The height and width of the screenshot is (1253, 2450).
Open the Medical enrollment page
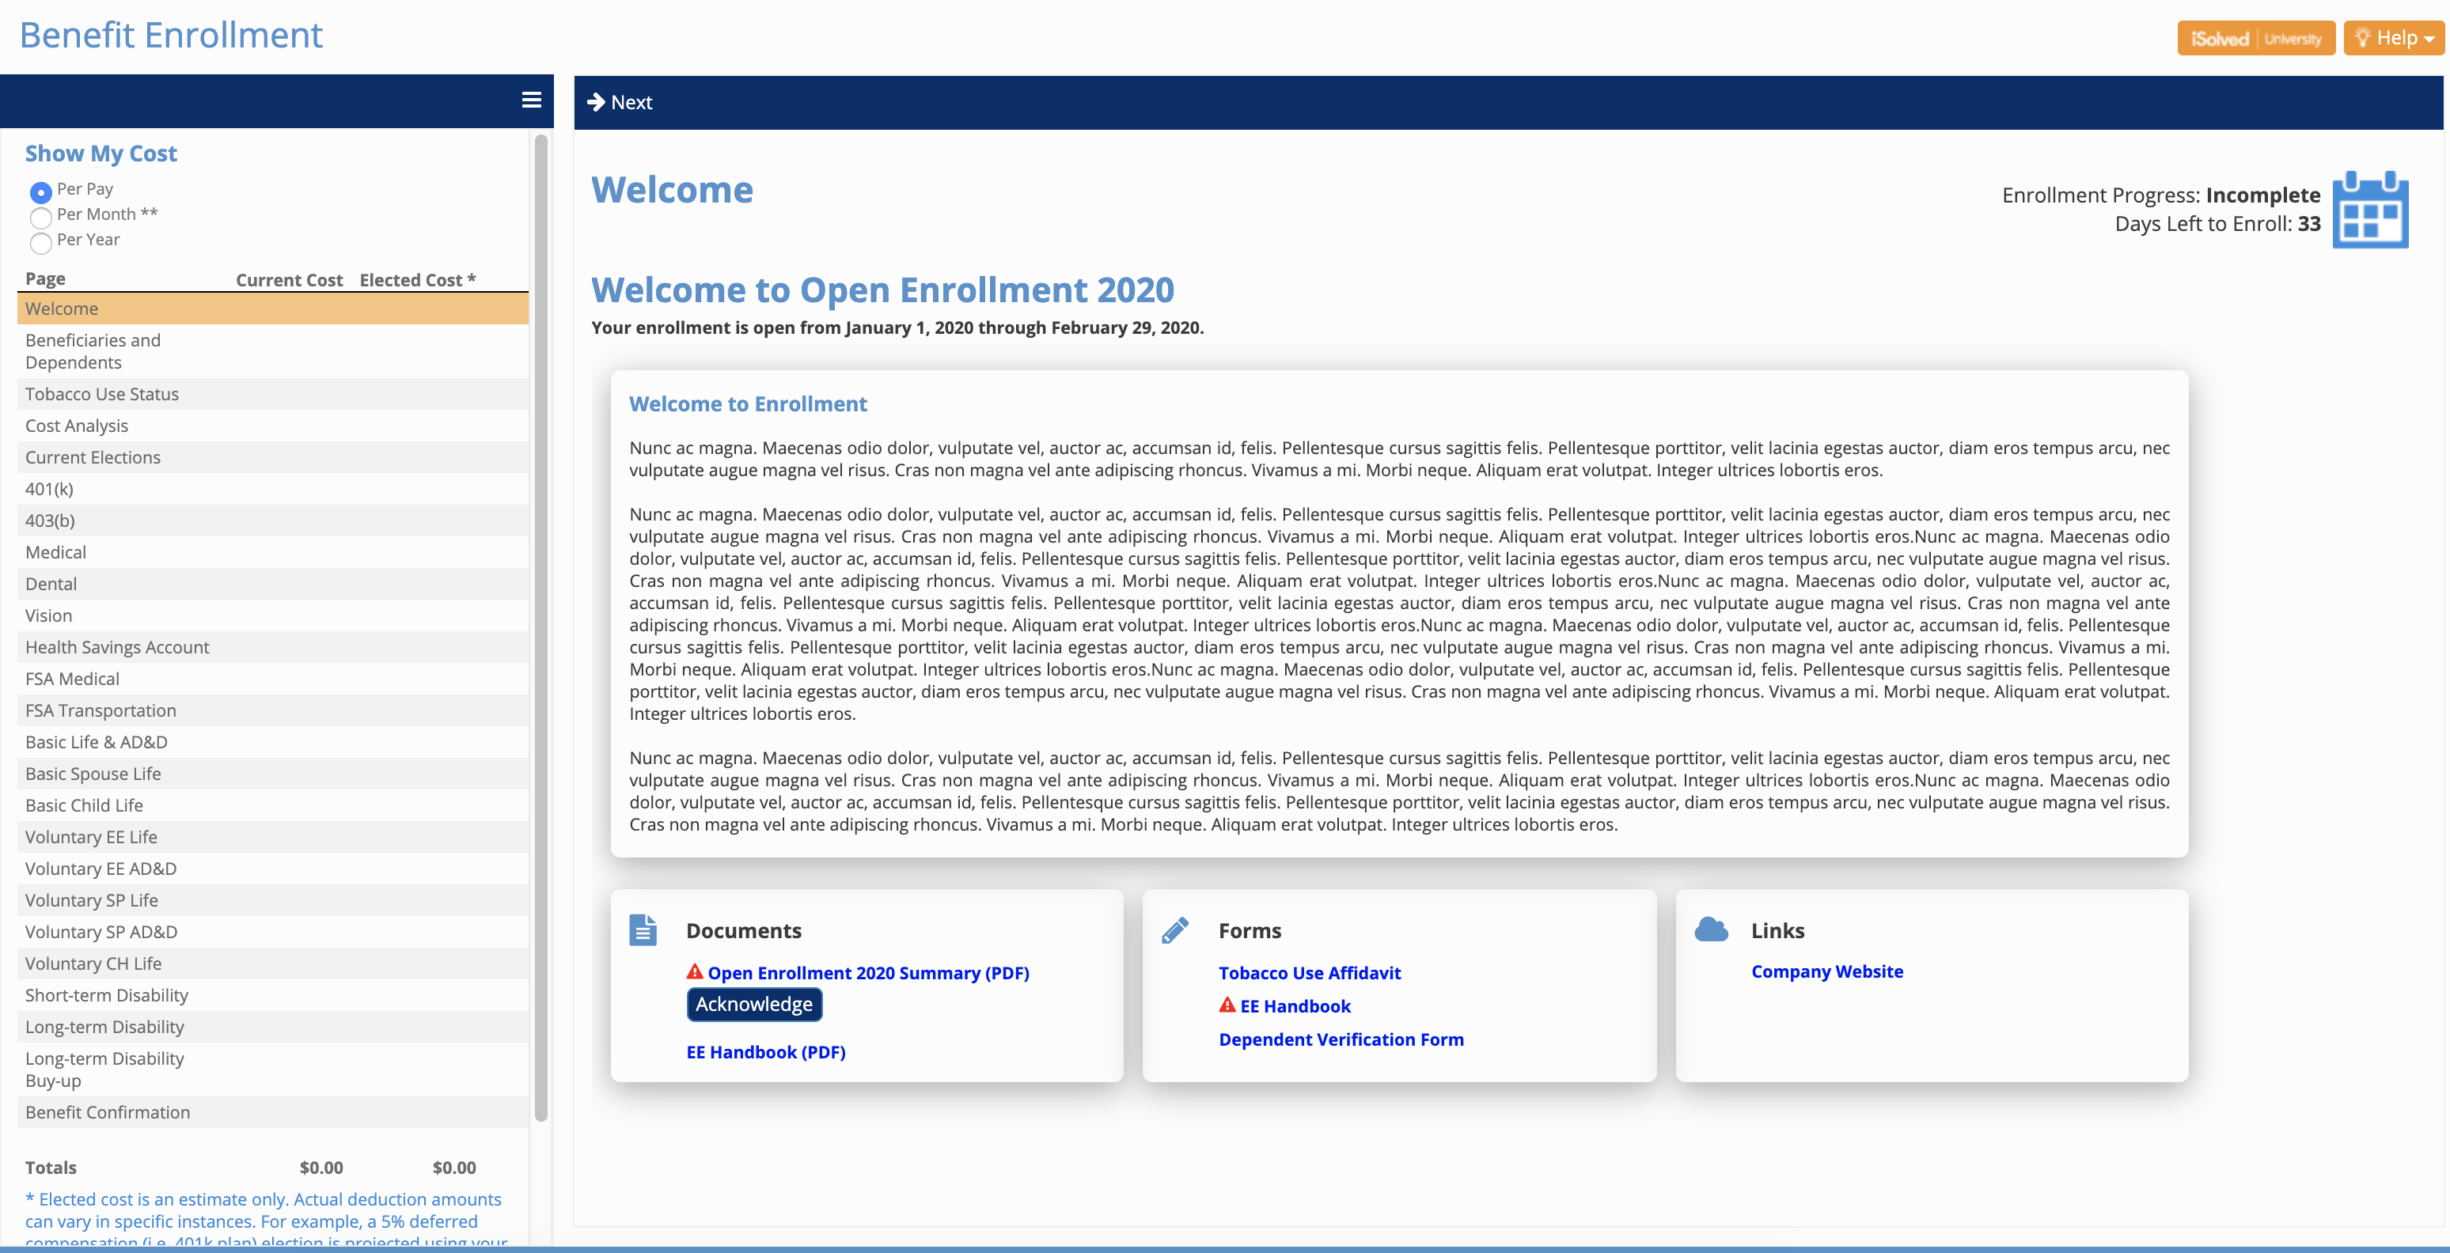pos(55,551)
